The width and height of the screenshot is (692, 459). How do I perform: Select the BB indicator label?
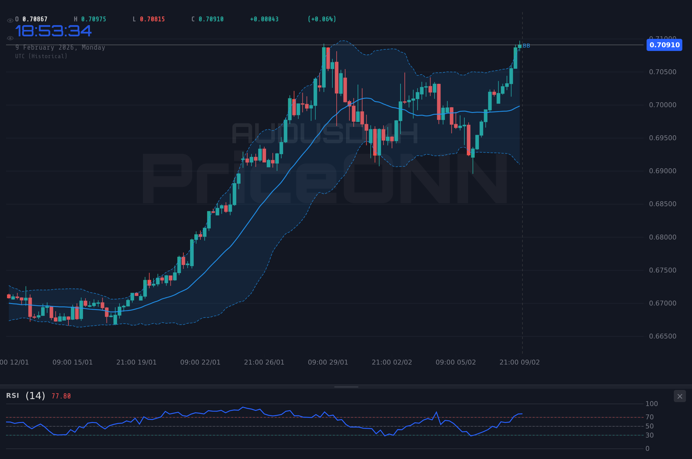[526, 46]
